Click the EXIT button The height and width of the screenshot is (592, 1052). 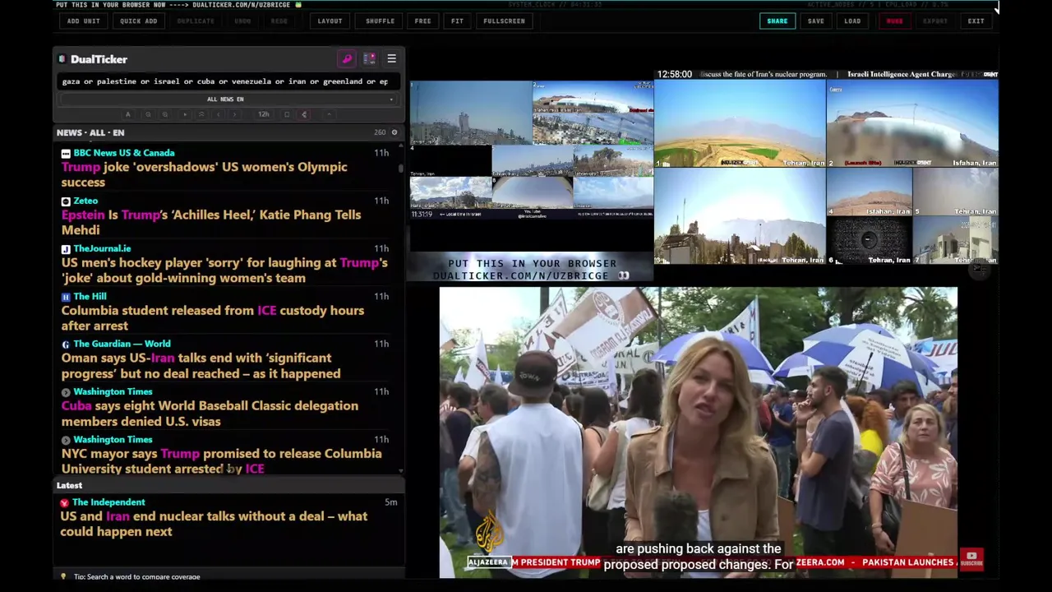[976, 21]
